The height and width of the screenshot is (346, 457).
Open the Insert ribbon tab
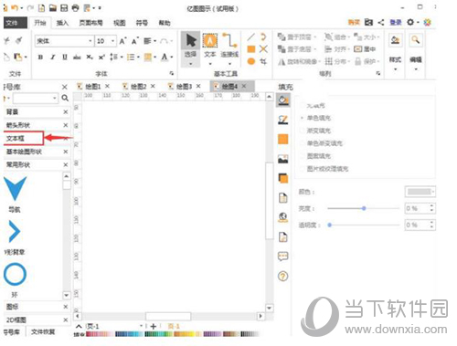click(62, 23)
